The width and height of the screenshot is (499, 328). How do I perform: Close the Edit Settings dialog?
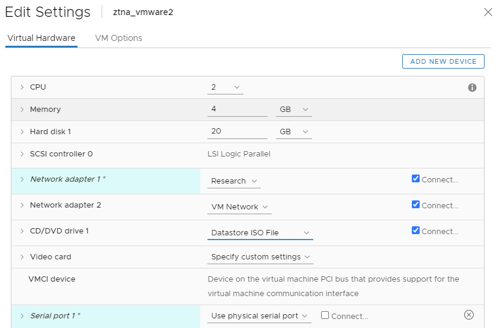tap(488, 12)
